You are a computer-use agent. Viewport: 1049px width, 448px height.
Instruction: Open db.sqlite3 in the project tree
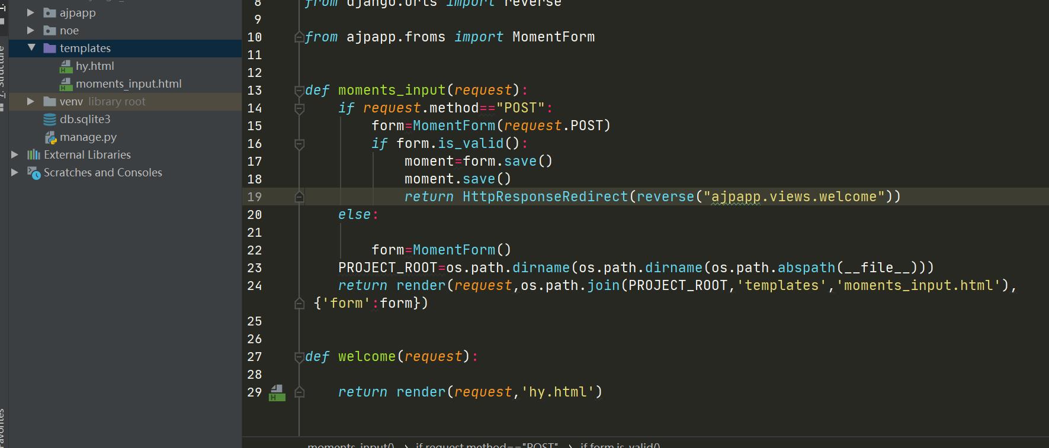[85, 119]
